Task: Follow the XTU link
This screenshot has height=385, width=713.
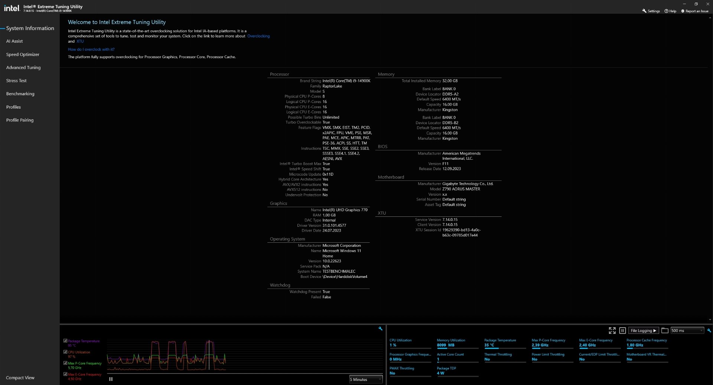Action: (80, 41)
